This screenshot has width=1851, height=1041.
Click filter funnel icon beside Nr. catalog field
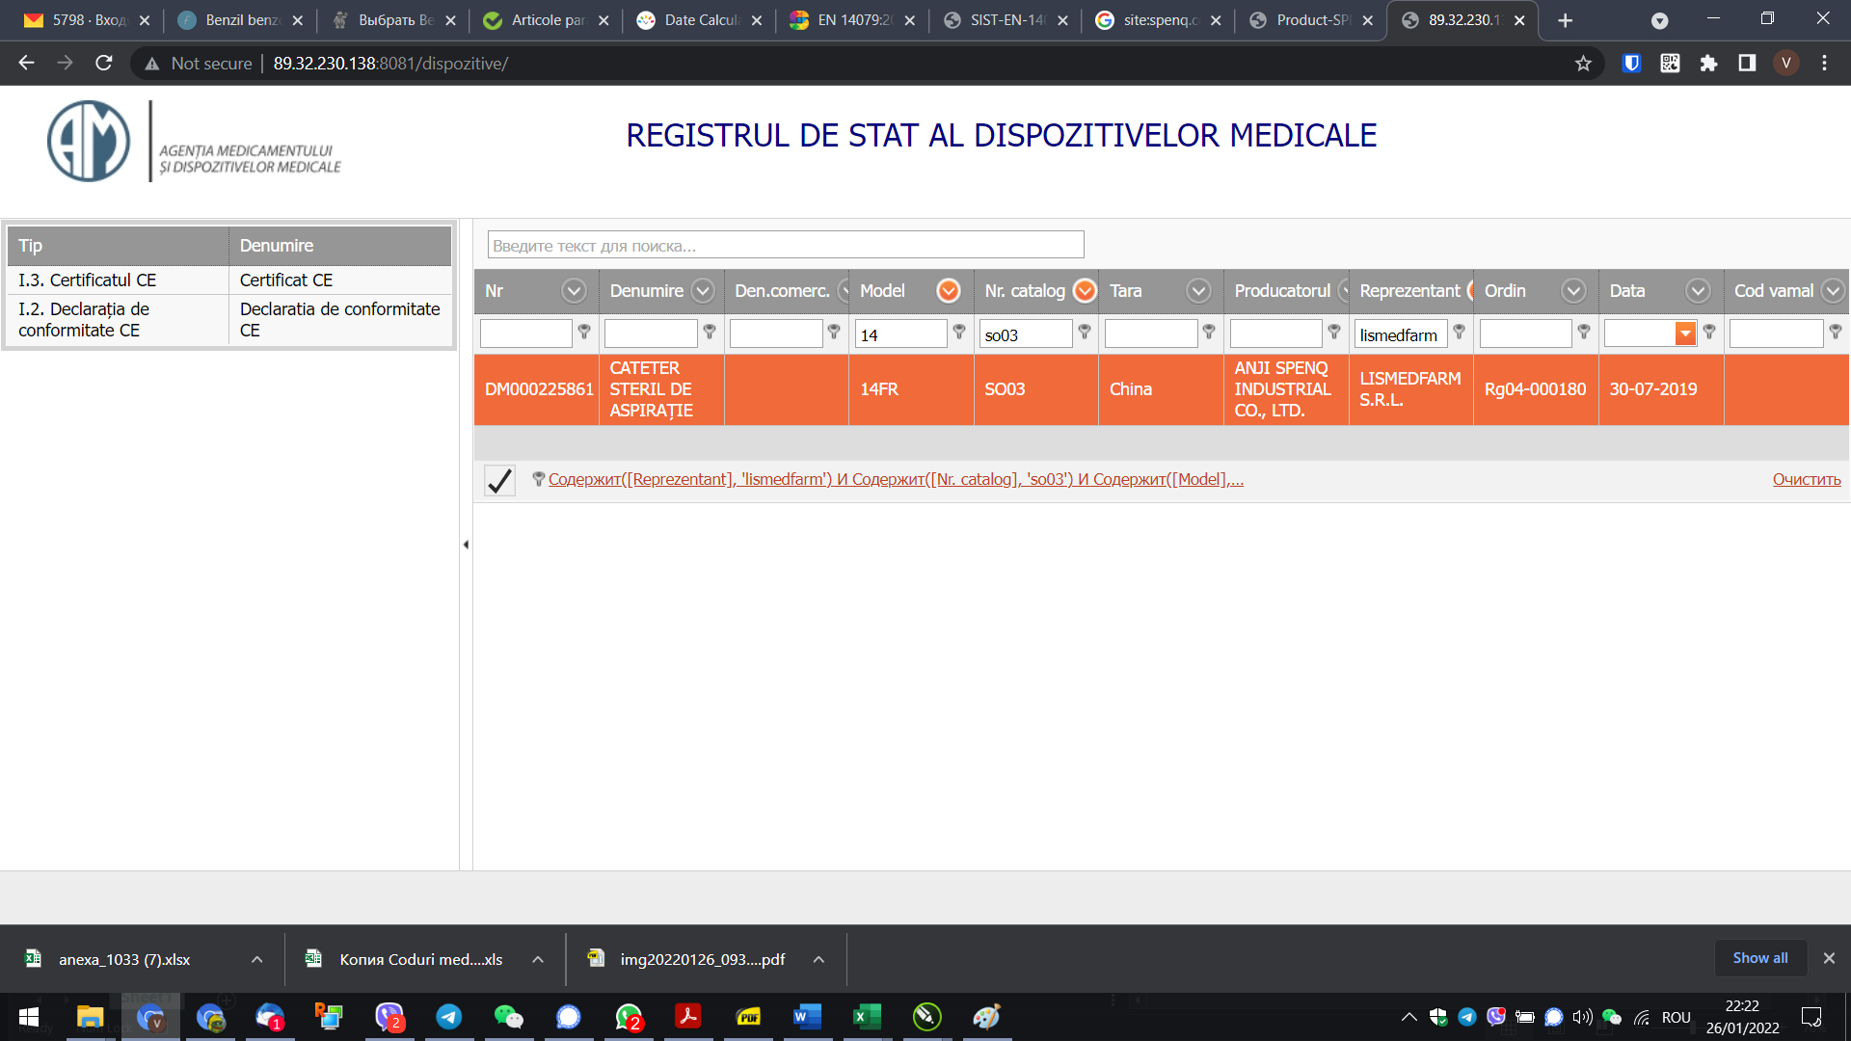1085,332
